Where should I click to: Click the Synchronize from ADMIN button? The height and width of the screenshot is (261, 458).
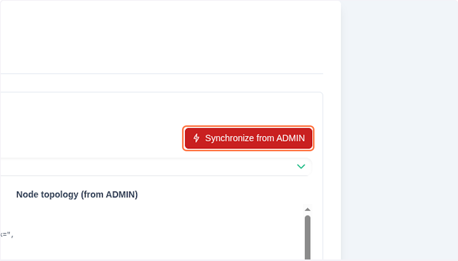click(248, 138)
